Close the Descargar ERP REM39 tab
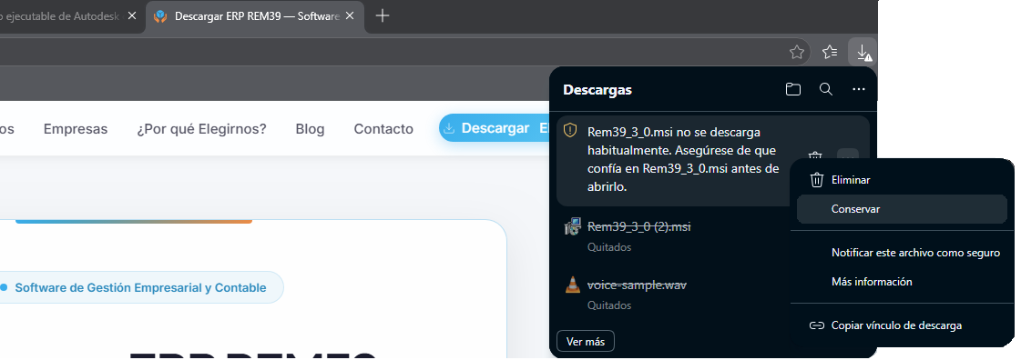 (x=350, y=16)
